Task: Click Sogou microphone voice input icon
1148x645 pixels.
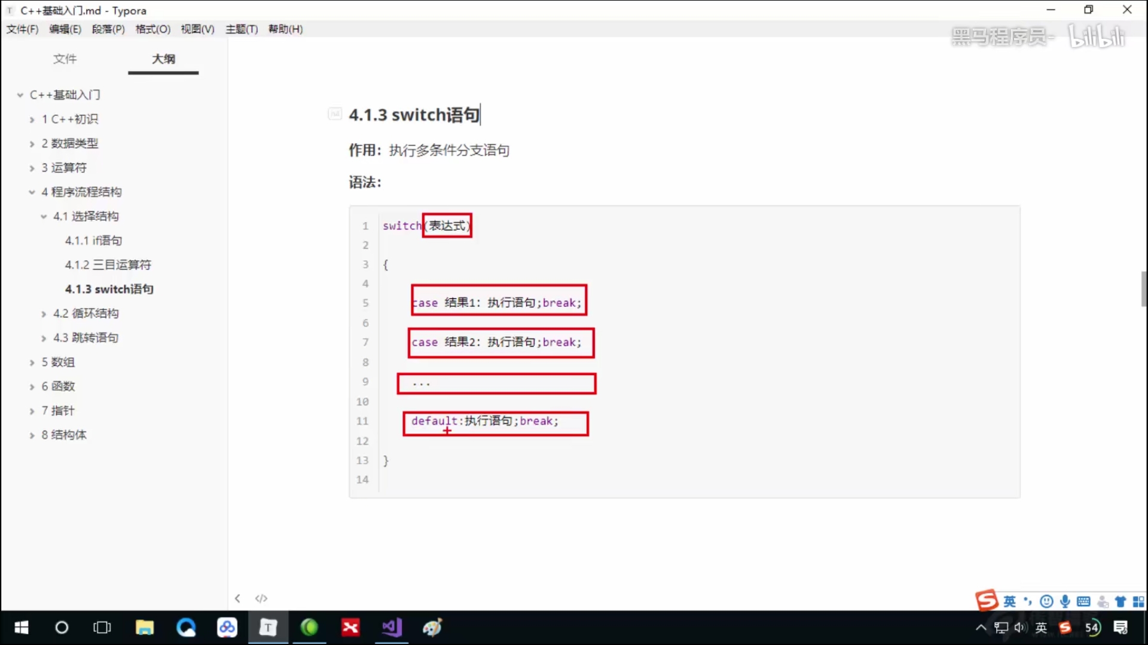Action: [1065, 601]
